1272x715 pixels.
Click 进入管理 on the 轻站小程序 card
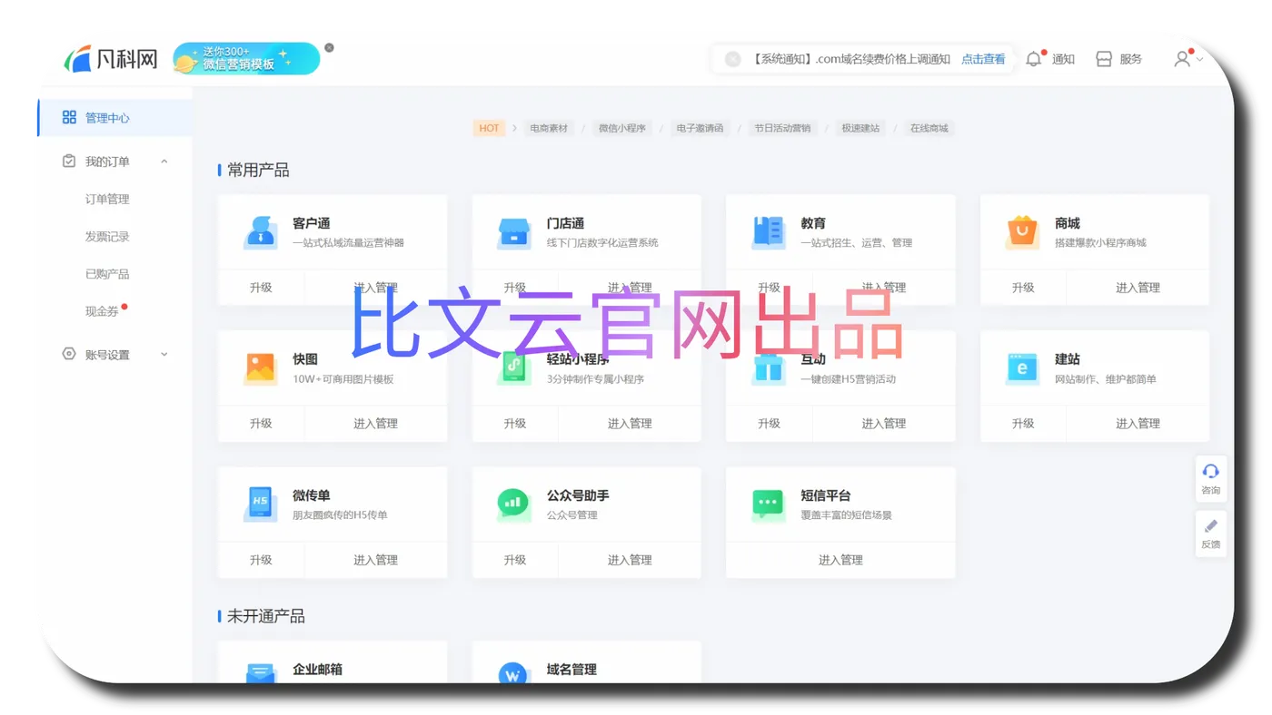pyautogui.click(x=630, y=423)
